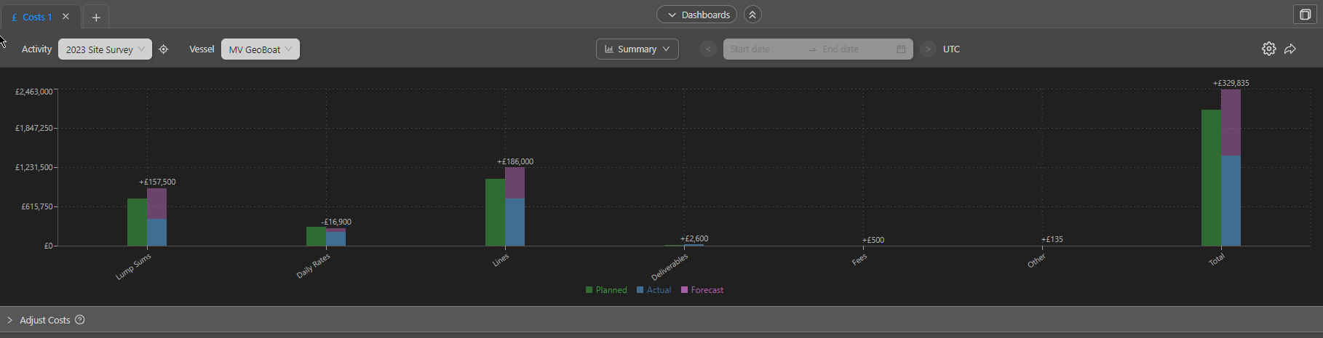The image size is (1323, 338).
Task: Toggle Actual series in chart legend
Action: click(x=653, y=290)
